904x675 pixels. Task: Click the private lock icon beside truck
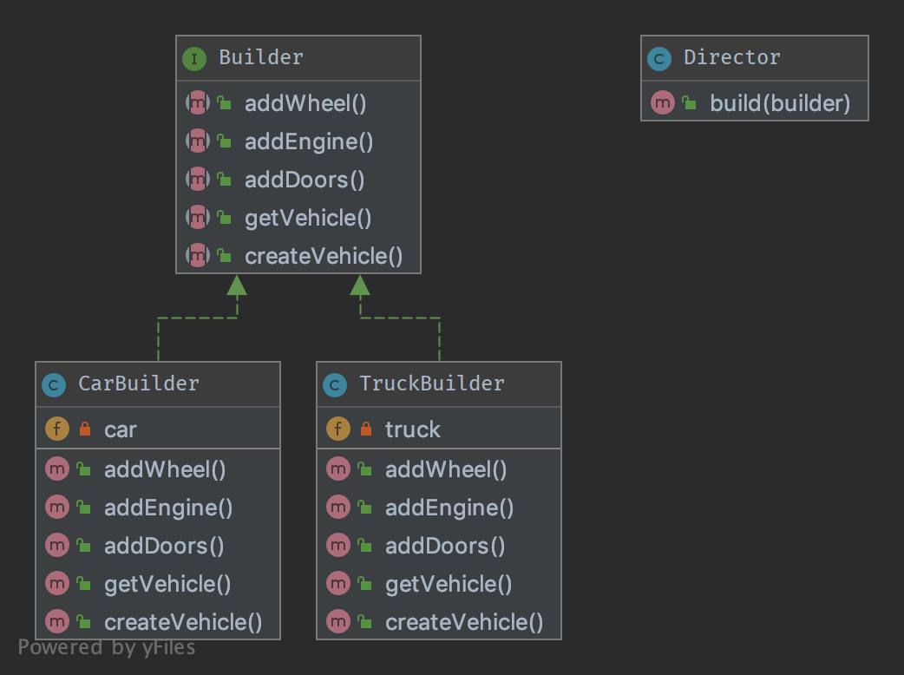point(365,429)
